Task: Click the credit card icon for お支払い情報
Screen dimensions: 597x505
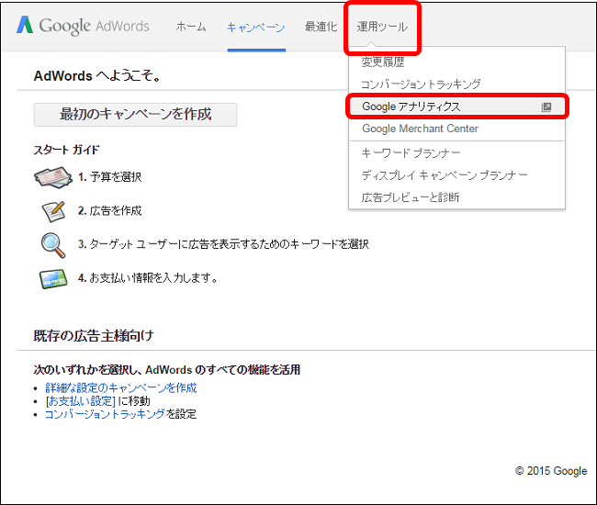Action: 53,278
